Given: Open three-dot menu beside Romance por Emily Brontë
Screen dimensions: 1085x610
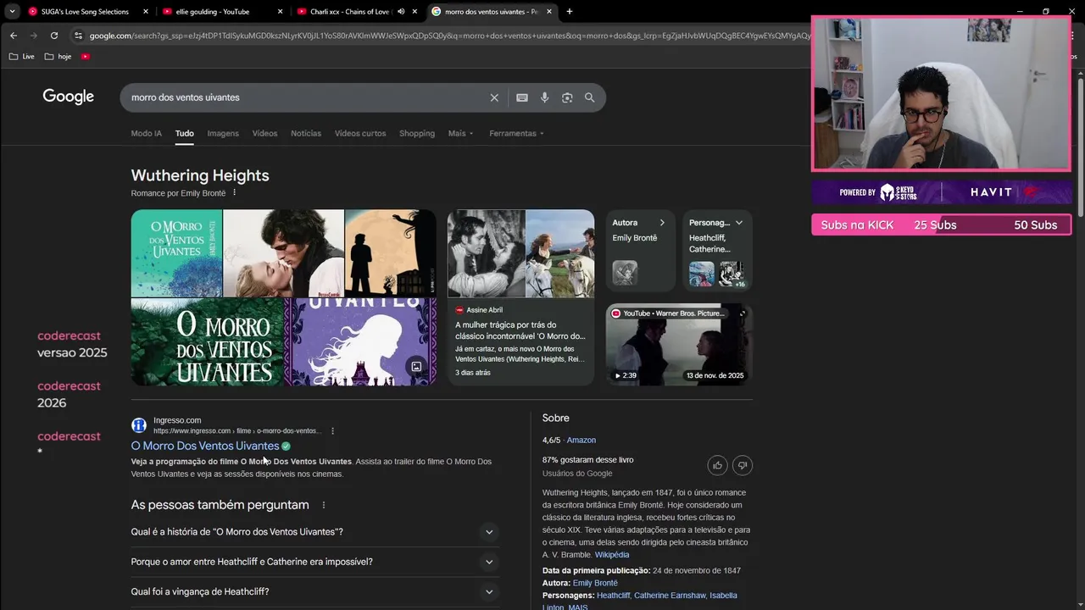Looking at the screenshot, I should (235, 193).
